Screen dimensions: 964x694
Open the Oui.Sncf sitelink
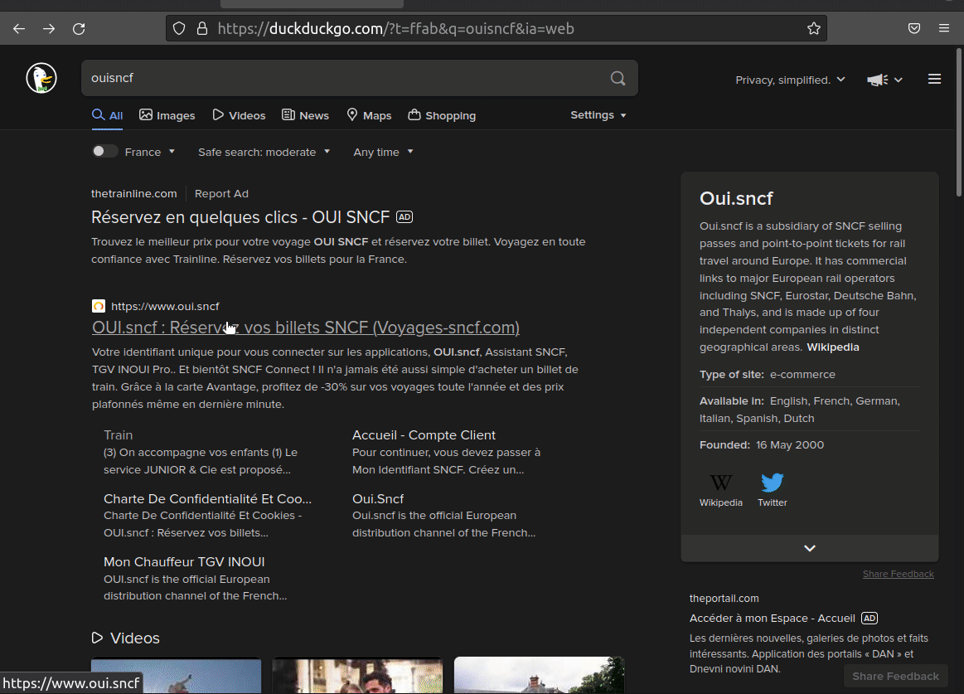[378, 499]
